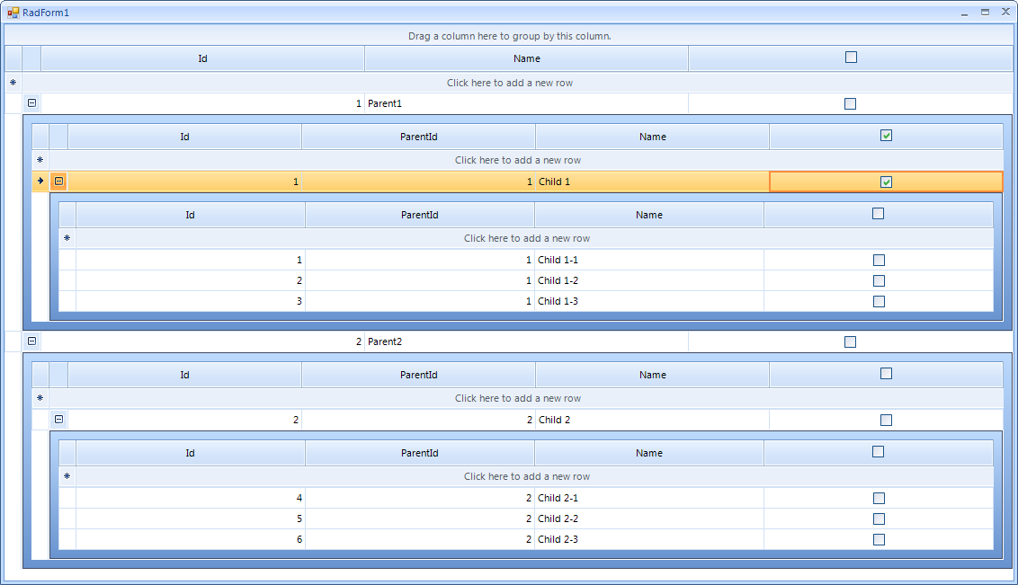Select the 'Child 2-2' cell
The image size is (1018, 585).
pos(649,519)
